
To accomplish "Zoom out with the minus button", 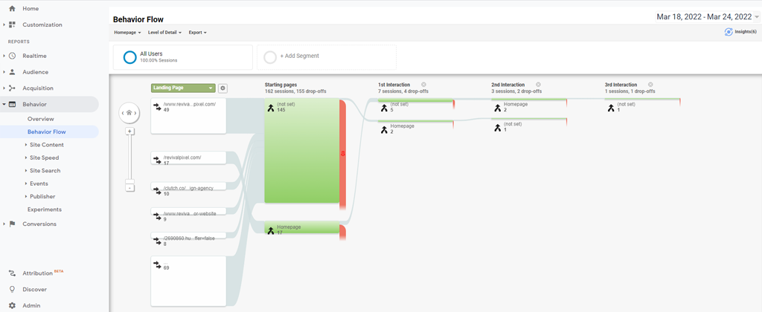I will (x=129, y=188).
